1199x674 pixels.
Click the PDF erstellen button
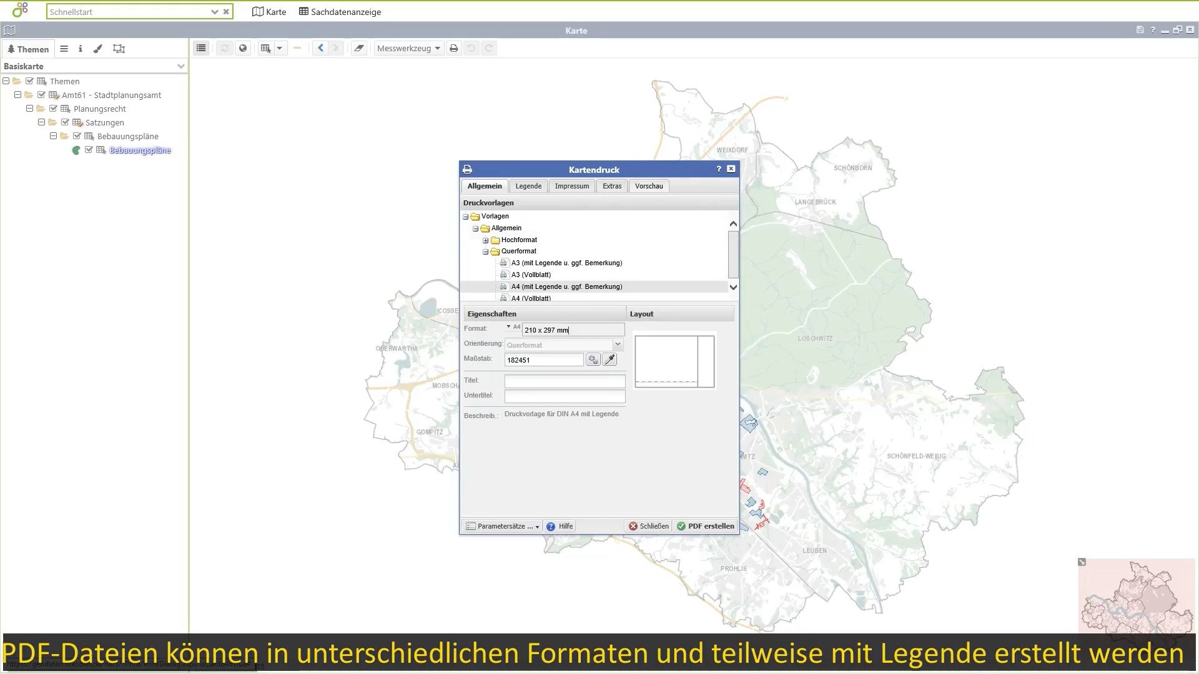point(706,526)
